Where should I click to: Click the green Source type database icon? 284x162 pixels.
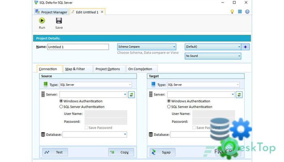point(45,84)
